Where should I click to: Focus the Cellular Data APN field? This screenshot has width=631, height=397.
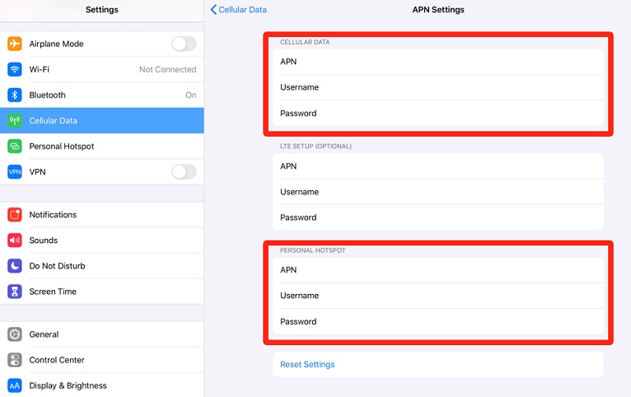click(x=438, y=62)
